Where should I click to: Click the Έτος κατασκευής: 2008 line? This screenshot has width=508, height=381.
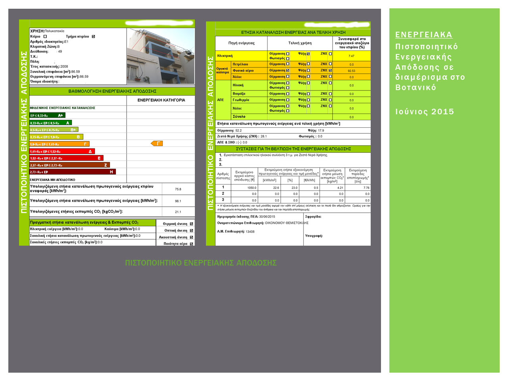click(49, 66)
